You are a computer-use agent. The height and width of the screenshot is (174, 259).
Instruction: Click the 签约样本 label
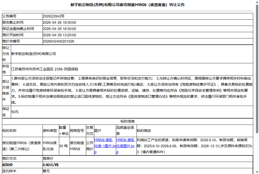9,171
